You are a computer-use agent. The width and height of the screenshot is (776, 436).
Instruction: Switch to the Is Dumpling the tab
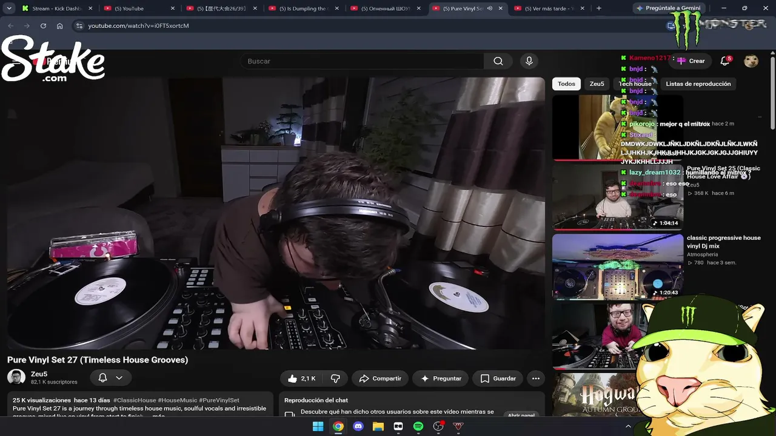pos(303,8)
